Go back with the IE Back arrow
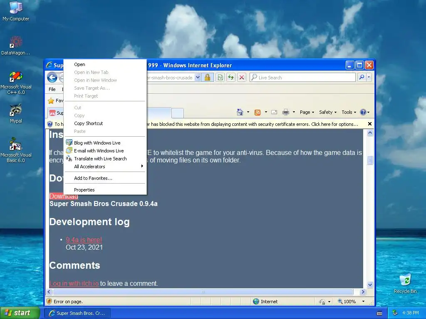The height and width of the screenshot is (319, 426). pos(52,77)
